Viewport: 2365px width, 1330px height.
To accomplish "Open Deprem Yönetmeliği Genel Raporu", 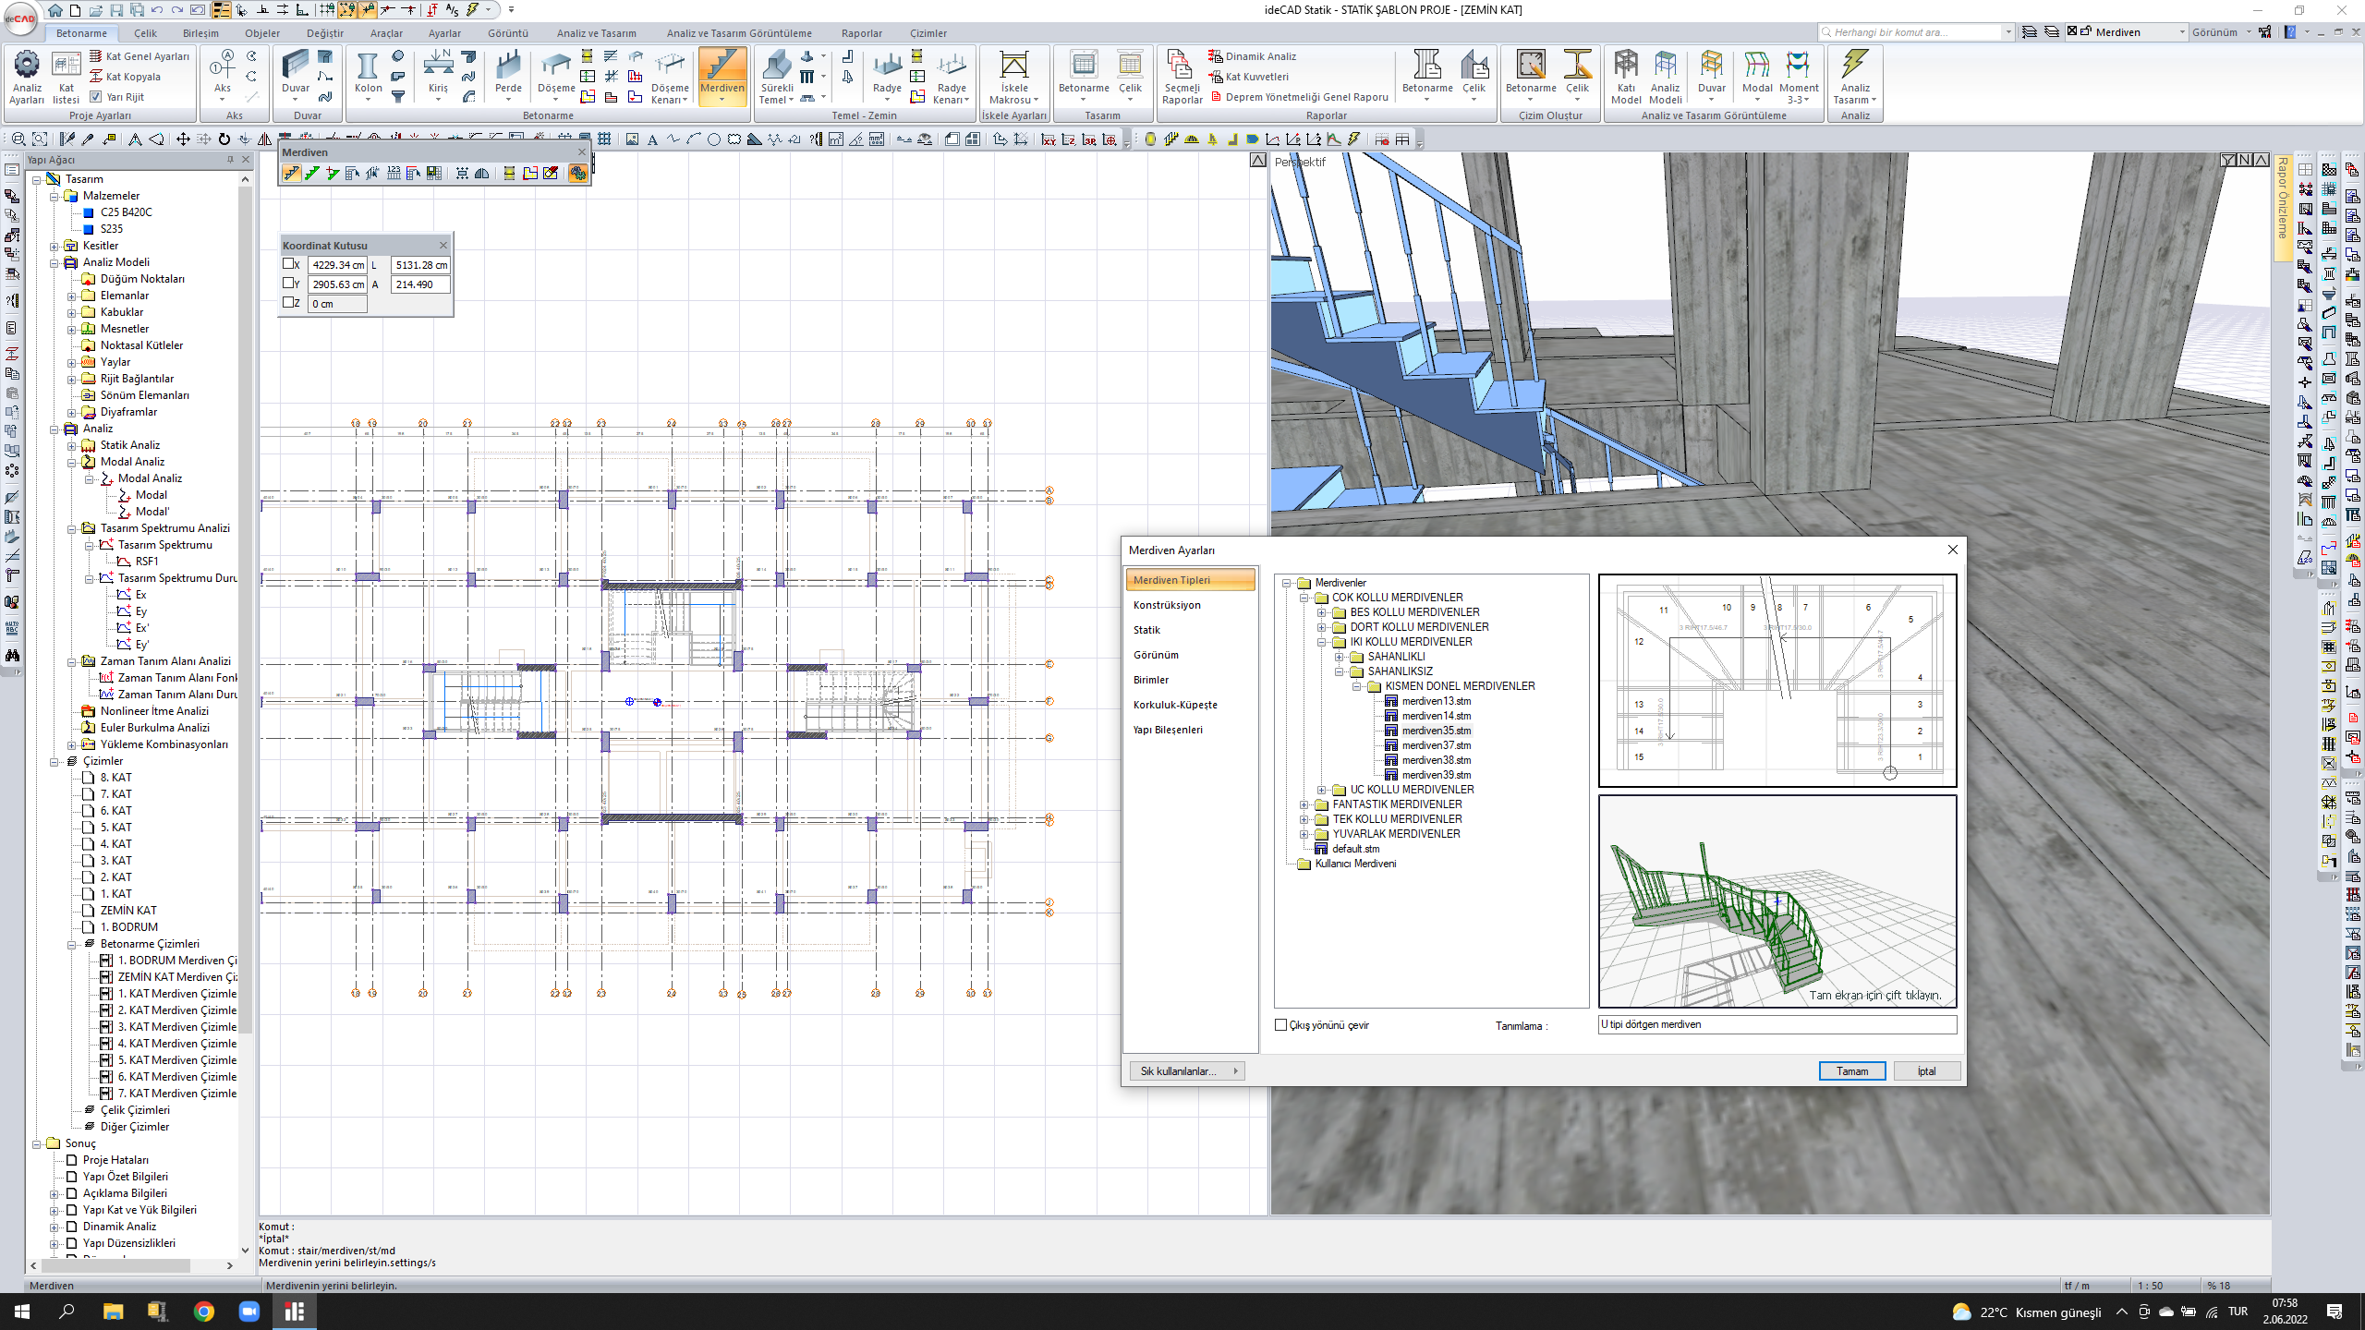I will point(1299,97).
